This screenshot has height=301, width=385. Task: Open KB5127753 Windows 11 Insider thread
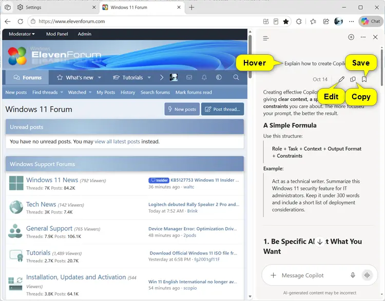[x=205, y=180]
